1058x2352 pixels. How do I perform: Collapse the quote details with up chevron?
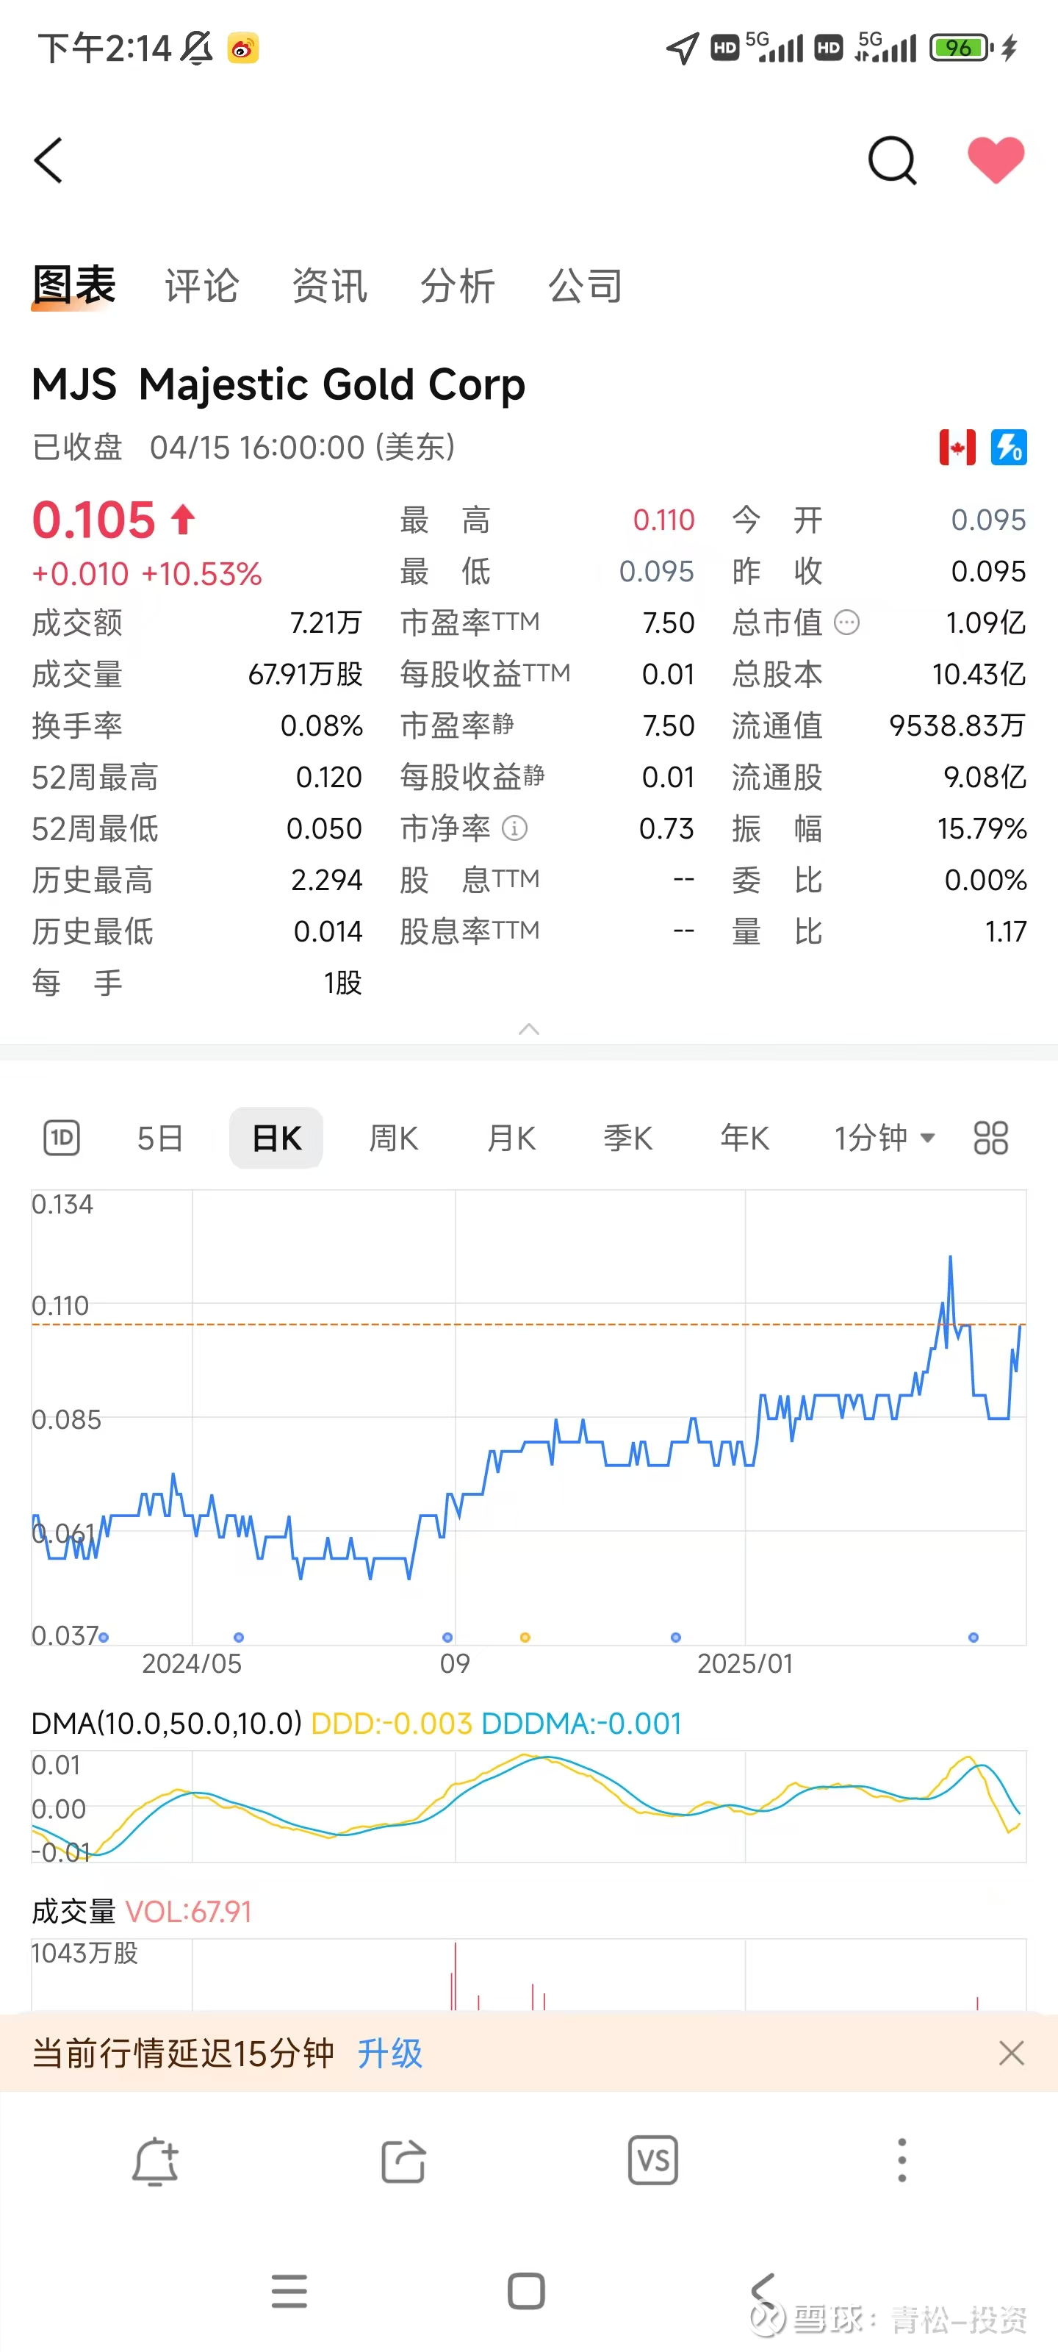528,1029
